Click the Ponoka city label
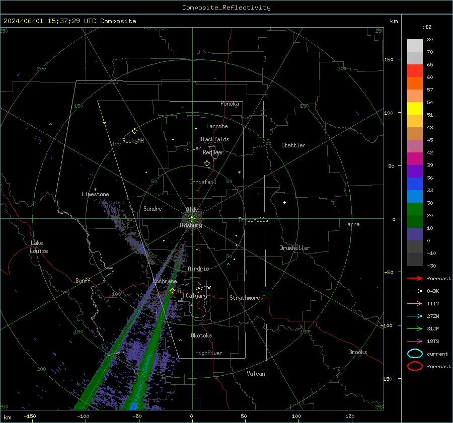 (x=230, y=104)
